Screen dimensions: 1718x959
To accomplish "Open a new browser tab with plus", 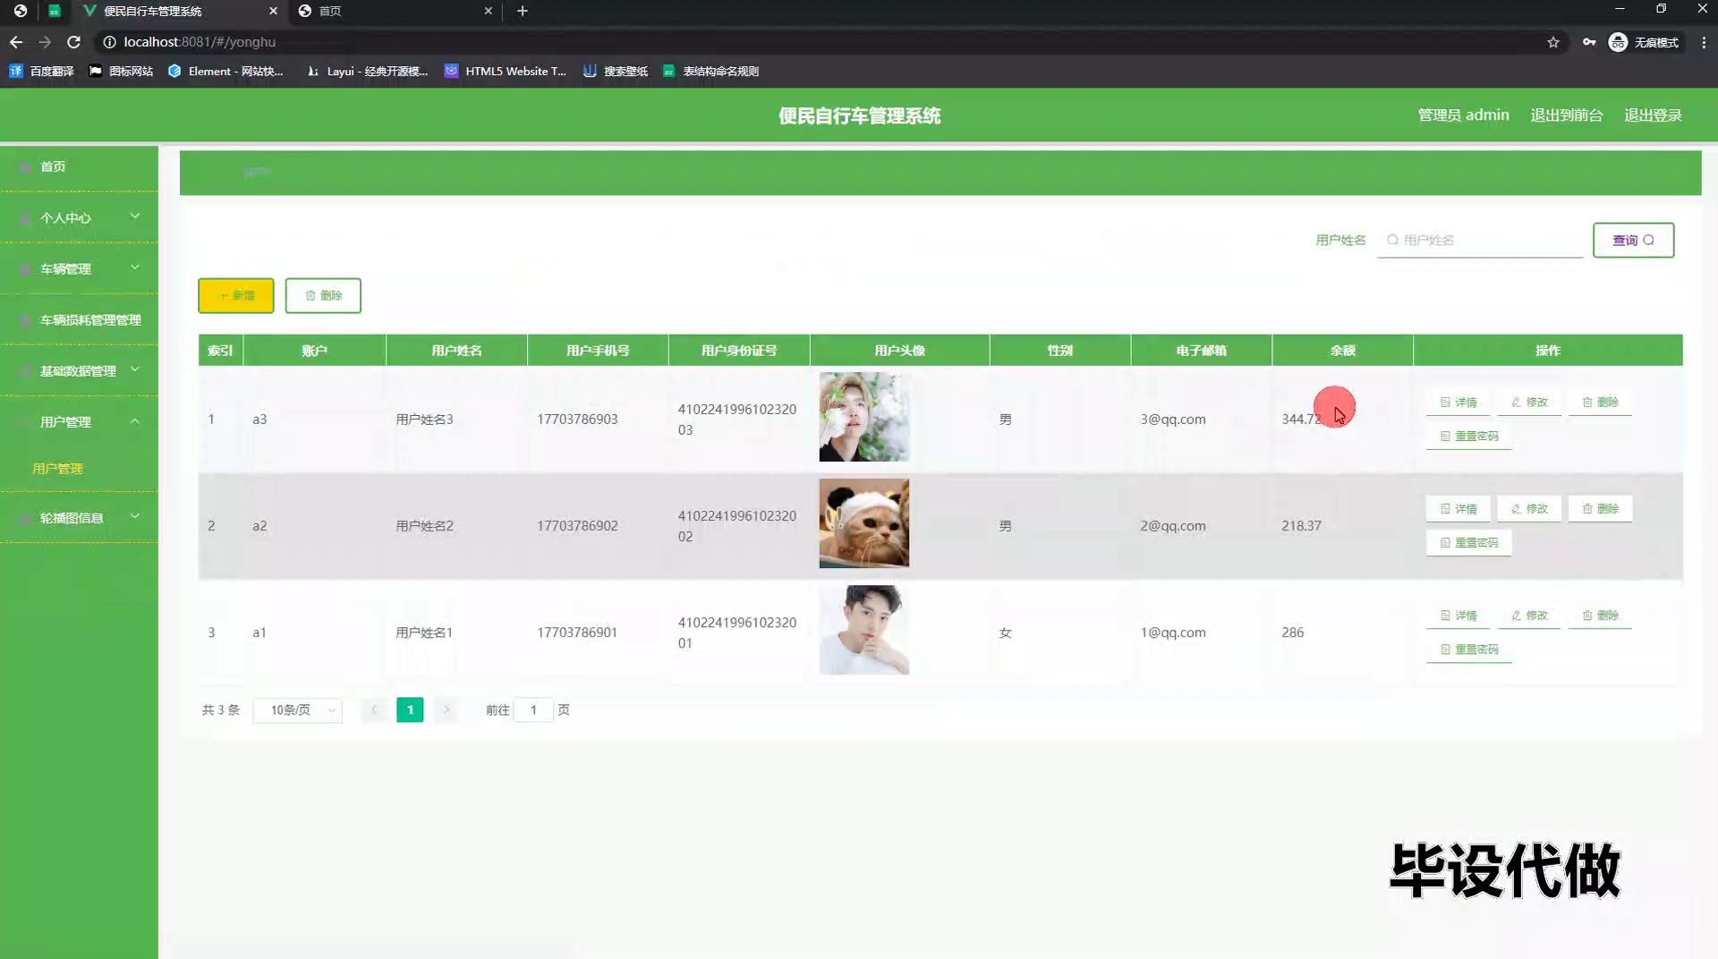I will tap(523, 11).
